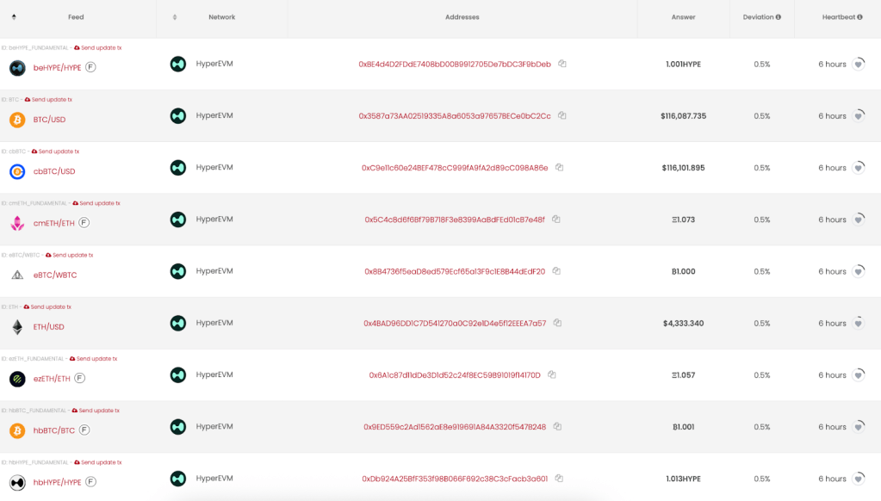
Task: Click the fundamental 'F' badge beside cmETH/ETH
Action: point(84,222)
